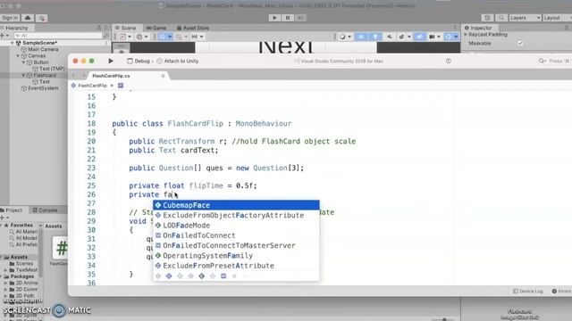The width and height of the screenshot is (572, 321).
Task: Click the Hierarchy search field
Action: pyautogui.click(x=57, y=36)
